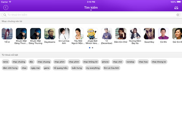Select the nhạc không lời tag

[x=91, y=62]
